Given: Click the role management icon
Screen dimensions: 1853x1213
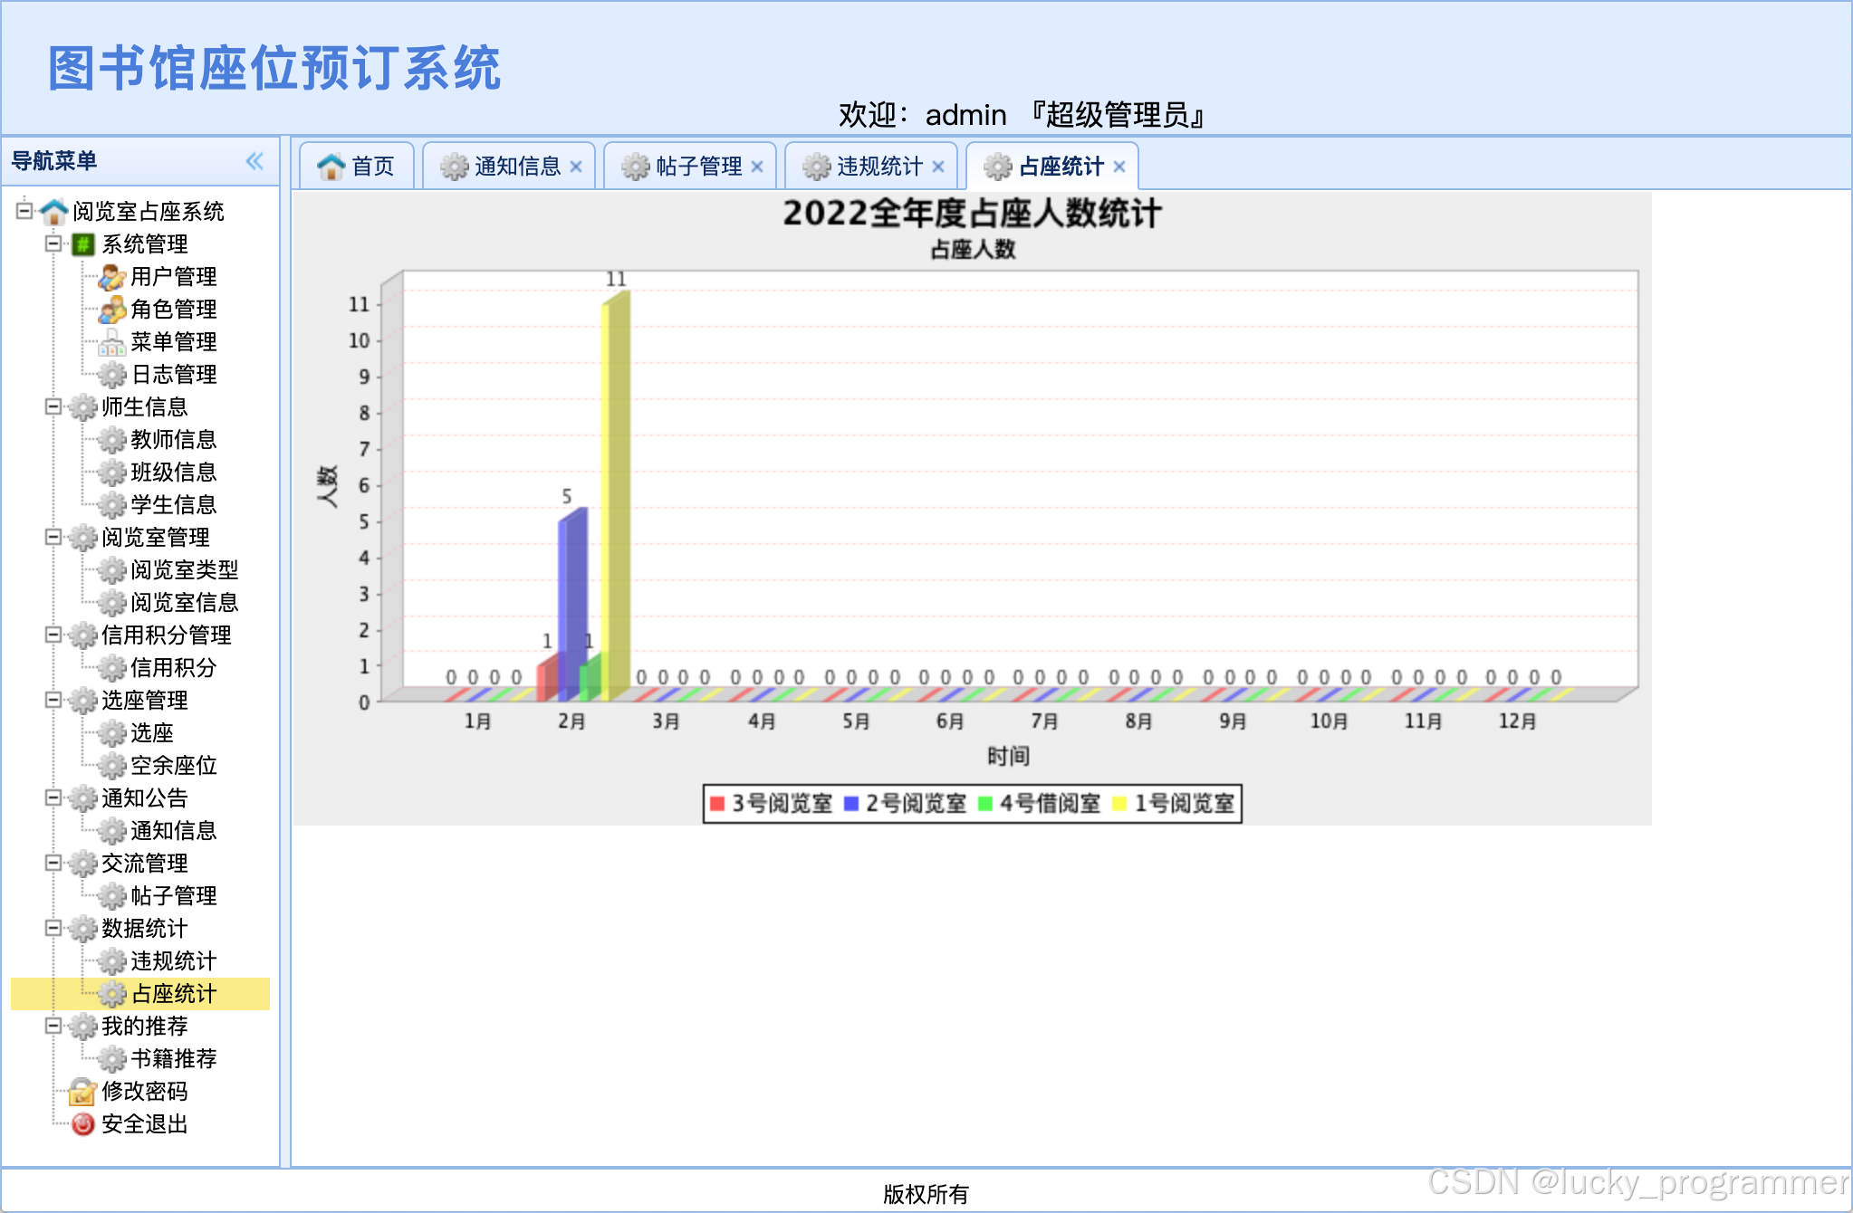Looking at the screenshot, I should (111, 310).
